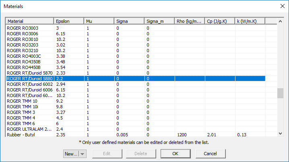Click the Mu column header
This screenshot has height=162, width=289.
99,21
